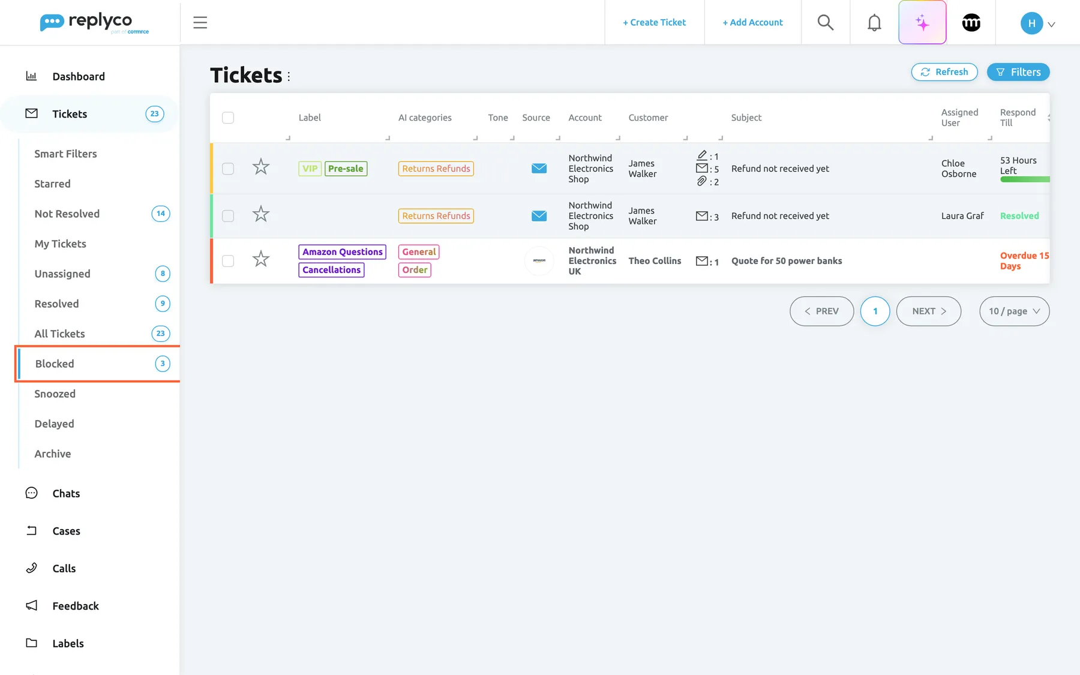Star the Laura Graf ticket
Image resolution: width=1080 pixels, height=675 pixels.
tap(260, 214)
